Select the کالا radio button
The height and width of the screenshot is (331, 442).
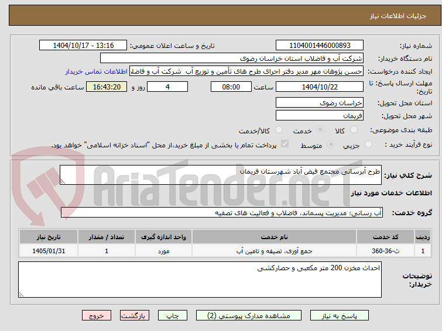pyautogui.click(x=354, y=130)
